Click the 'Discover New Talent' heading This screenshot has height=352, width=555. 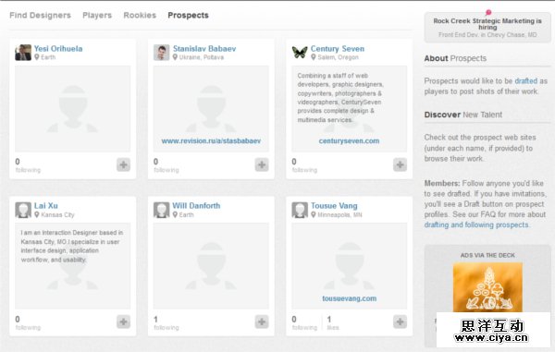463,115
